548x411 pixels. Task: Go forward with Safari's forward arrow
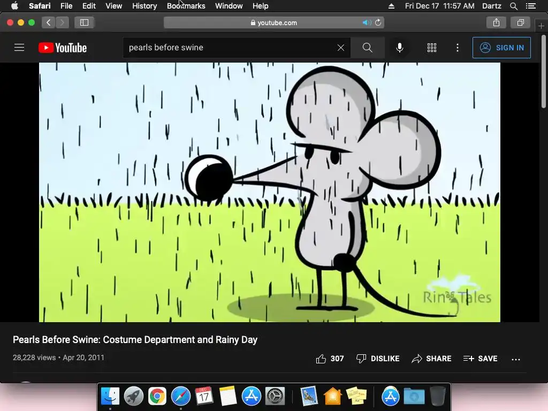point(62,22)
